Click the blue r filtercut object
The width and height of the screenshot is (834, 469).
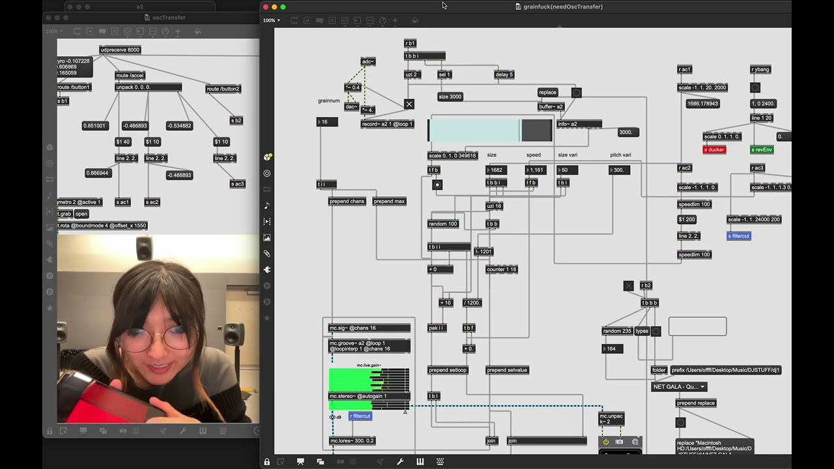[x=360, y=416]
